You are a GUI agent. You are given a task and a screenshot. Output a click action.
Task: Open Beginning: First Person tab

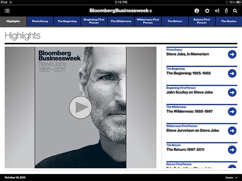94,21
